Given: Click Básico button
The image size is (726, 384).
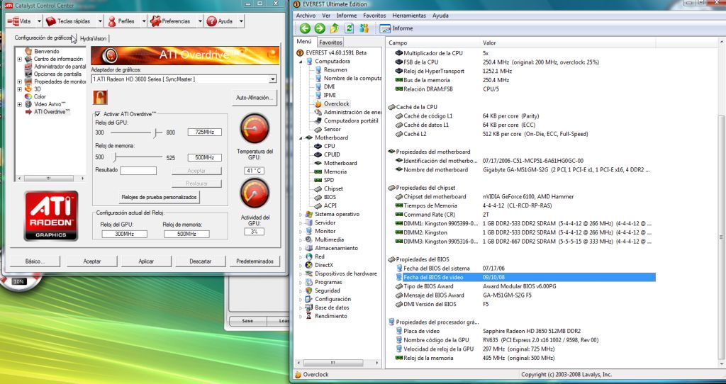Looking at the screenshot, I should (35, 261).
